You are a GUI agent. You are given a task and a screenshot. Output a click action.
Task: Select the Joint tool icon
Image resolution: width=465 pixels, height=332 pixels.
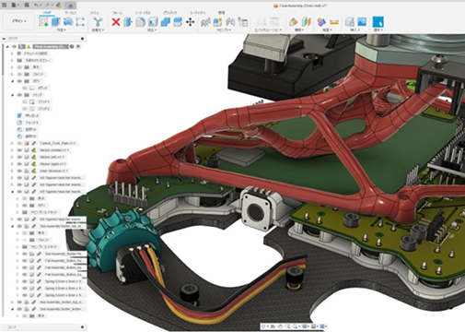[x=230, y=22]
